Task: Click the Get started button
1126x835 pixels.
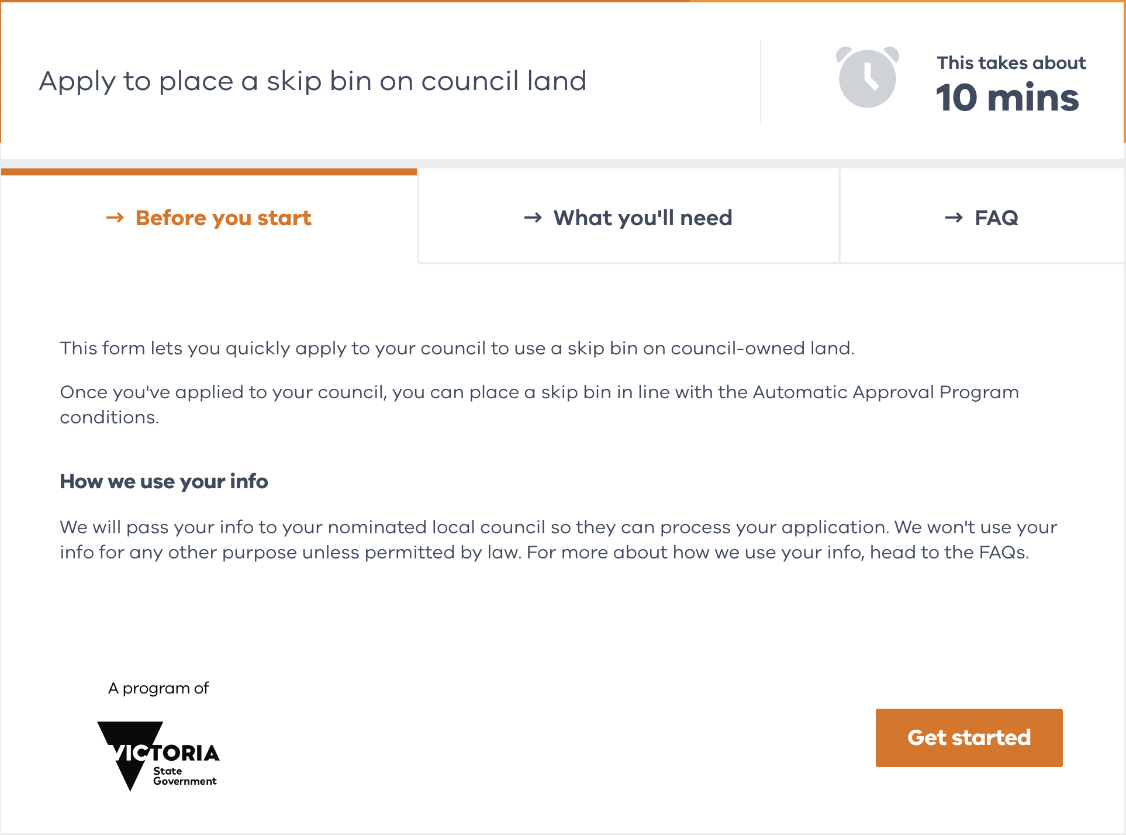Action: (969, 738)
